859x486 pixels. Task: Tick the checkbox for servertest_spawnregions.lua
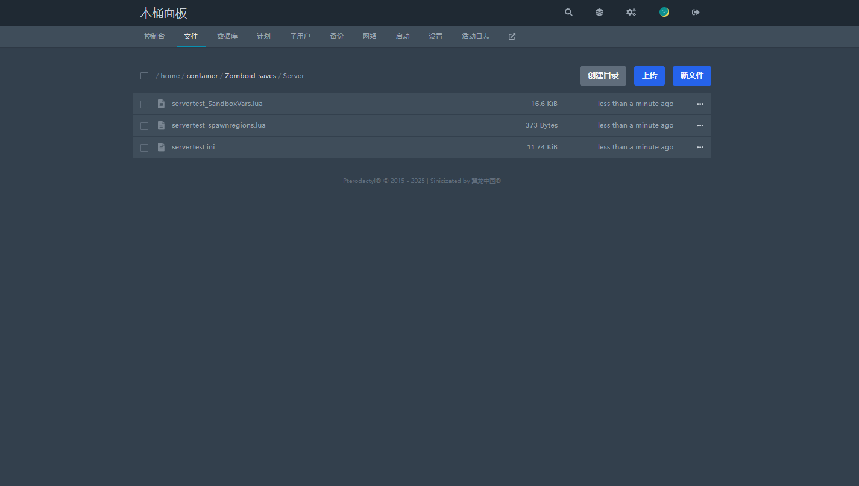(144, 126)
